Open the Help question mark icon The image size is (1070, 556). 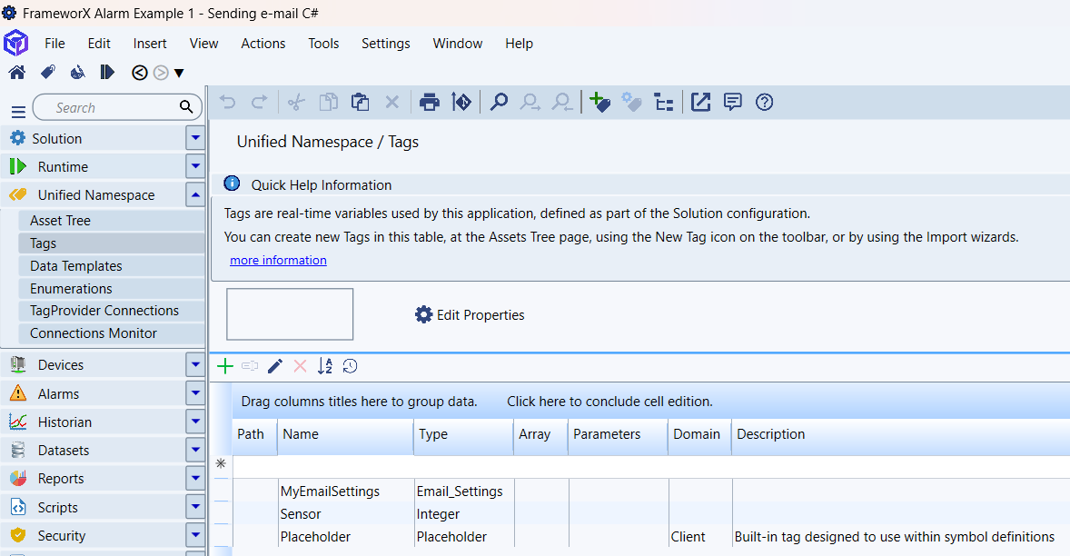(x=764, y=103)
